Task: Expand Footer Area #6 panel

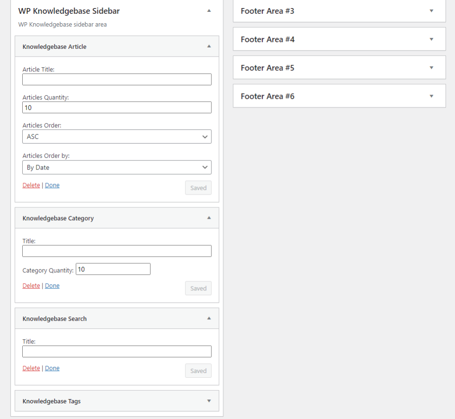Action: (x=431, y=96)
